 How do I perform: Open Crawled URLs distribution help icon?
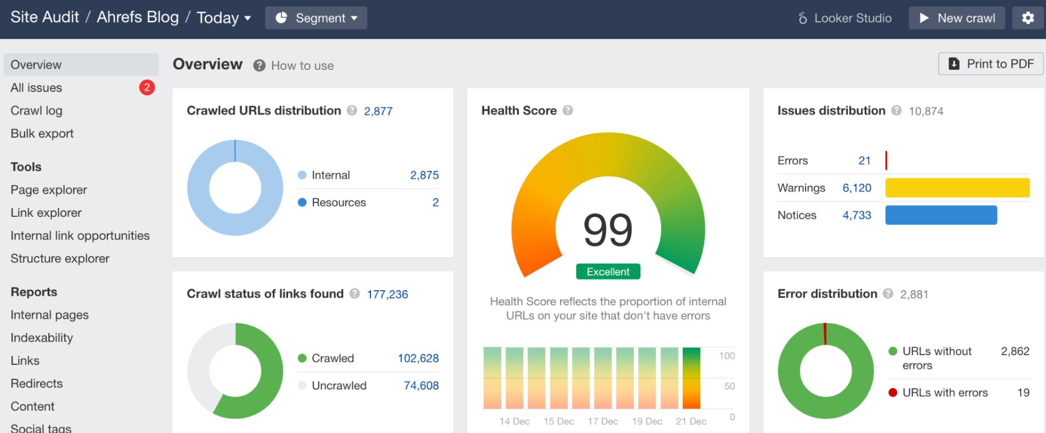tap(352, 110)
